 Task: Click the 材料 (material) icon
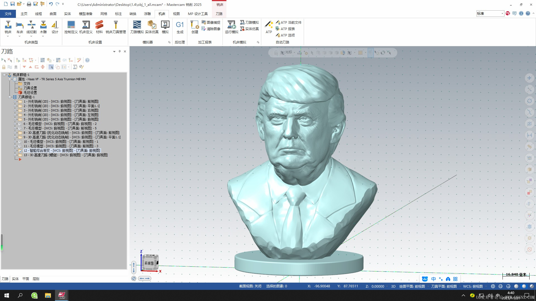pos(99,25)
